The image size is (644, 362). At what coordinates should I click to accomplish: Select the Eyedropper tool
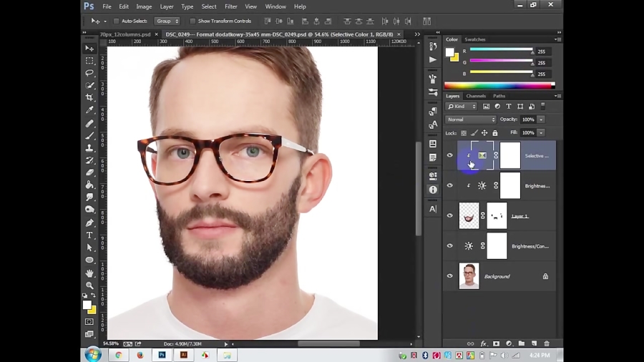[89, 110]
